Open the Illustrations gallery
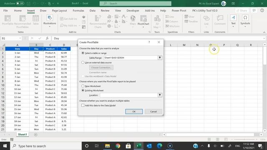This screenshot has height=150, width=267. (50, 21)
